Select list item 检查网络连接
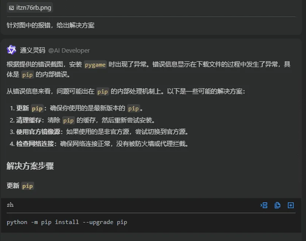Image resolution: width=306 pixels, height=241 pixels. 99,144
